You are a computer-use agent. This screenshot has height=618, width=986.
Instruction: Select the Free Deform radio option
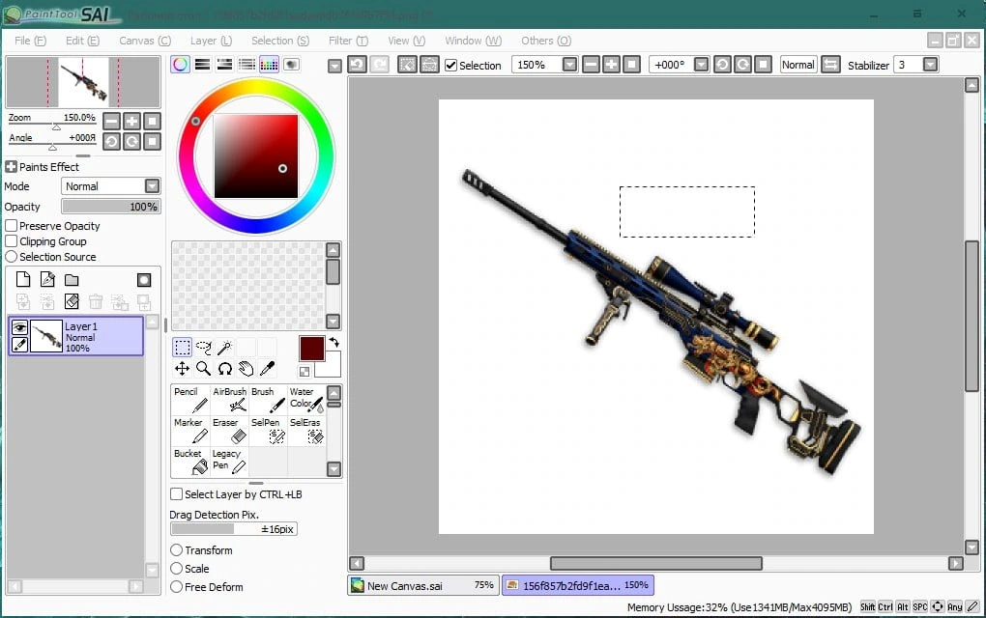[x=177, y=586]
